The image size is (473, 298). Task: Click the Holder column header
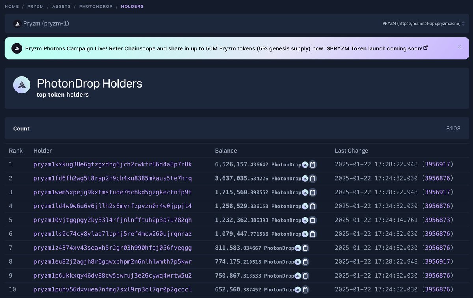coord(43,151)
